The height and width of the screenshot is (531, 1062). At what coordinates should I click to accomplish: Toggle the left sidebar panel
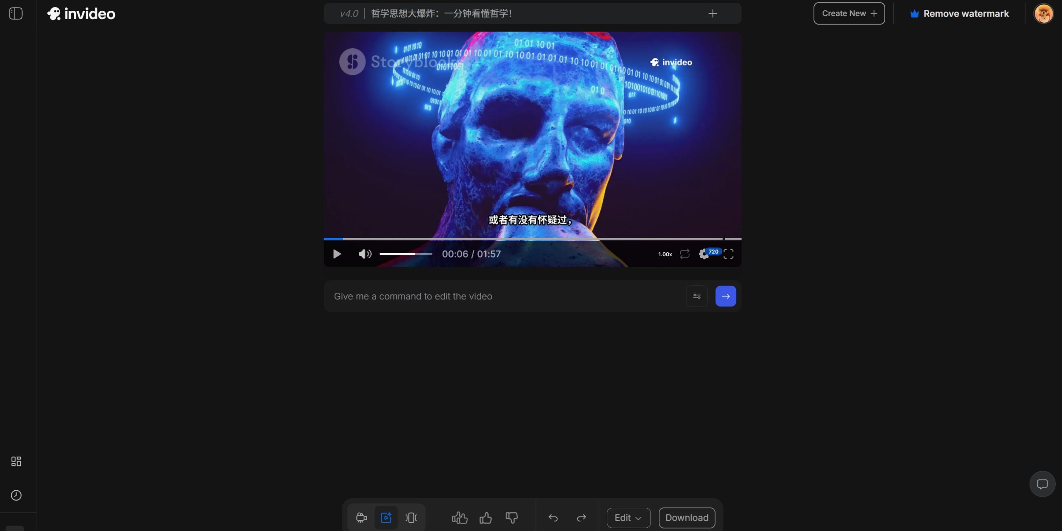click(16, 14)
